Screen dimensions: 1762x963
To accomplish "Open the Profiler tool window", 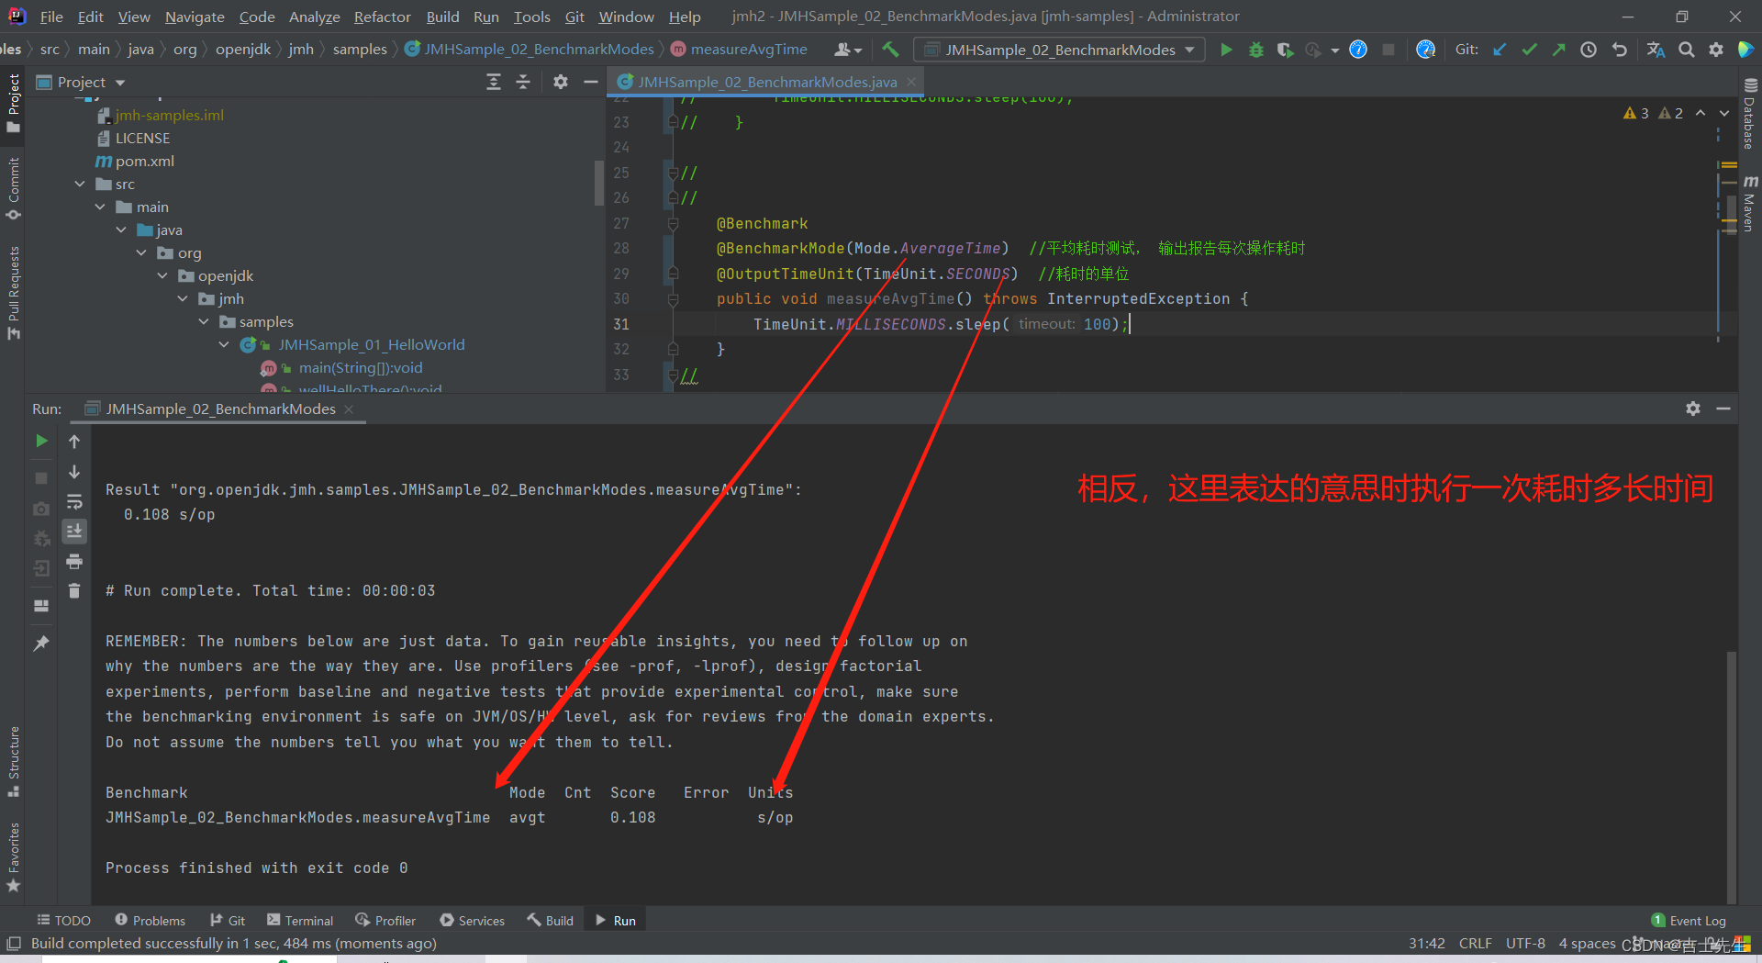I will (x=385, y=920).
